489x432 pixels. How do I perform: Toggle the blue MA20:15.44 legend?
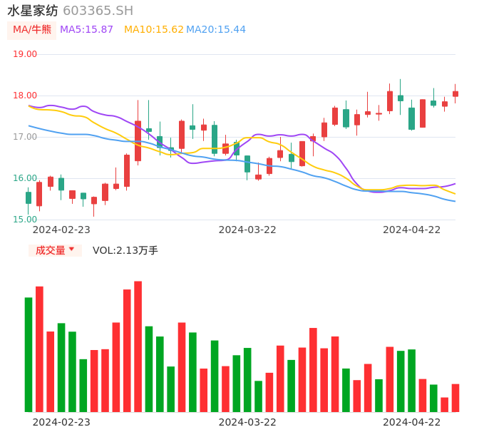(216, 30)
